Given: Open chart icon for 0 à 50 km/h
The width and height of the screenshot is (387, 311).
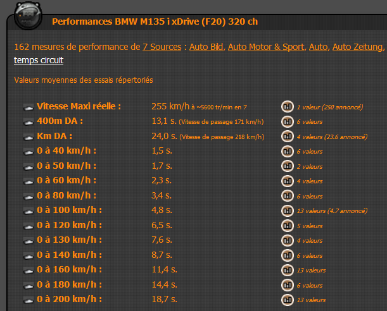Looking at the screenshot, I should click(288, 166).
